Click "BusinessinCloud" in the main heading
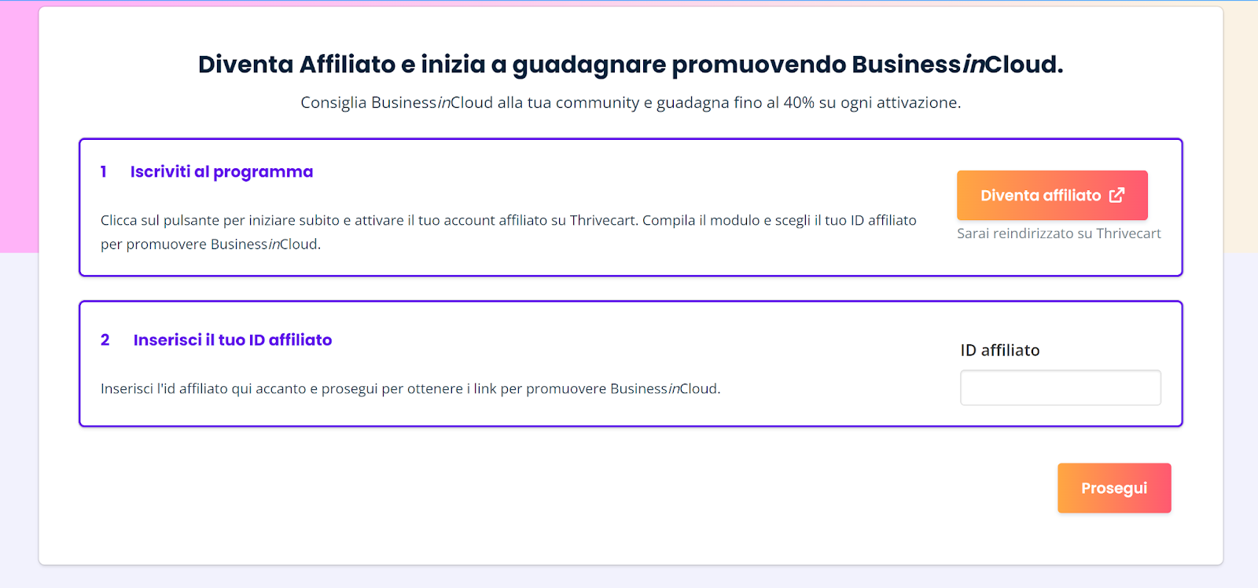The image size is (1258, 588). click(956, 64)
